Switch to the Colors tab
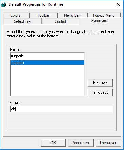This screenshot has height=150, width=124. [15, 15]
